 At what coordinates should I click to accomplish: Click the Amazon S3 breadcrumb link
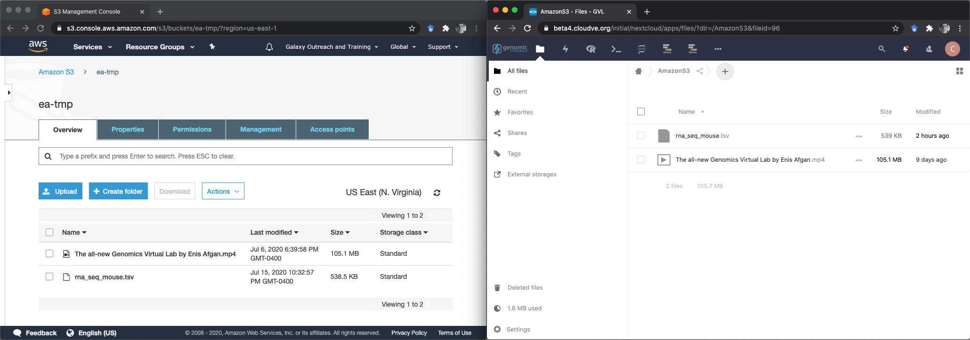[56, 72]
